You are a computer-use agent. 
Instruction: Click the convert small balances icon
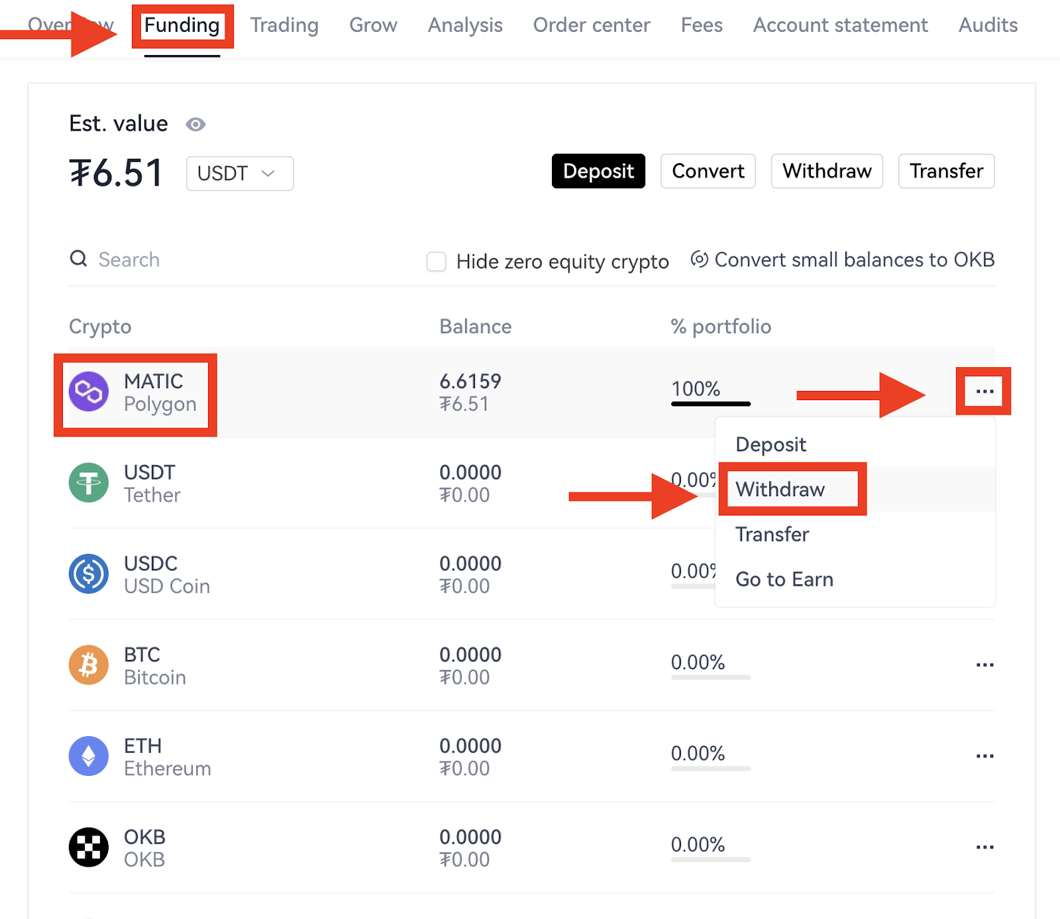700,259
